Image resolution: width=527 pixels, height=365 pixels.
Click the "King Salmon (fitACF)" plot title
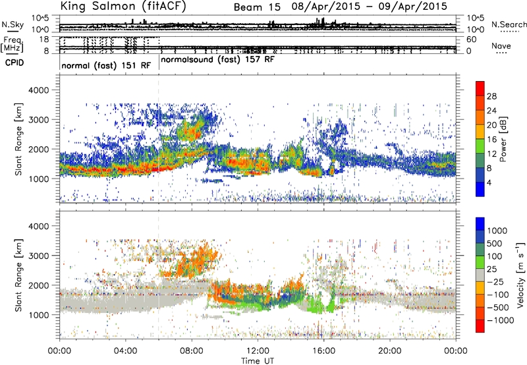pos(123,6)
